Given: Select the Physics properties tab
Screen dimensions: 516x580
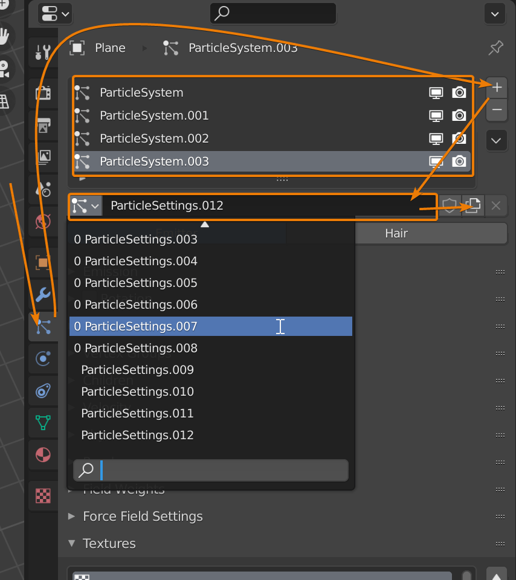Looking at the screenshot, I should (43, 358).
